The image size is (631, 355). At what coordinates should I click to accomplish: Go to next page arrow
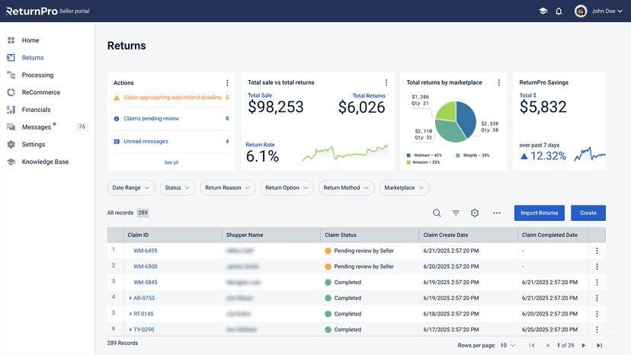click(584, 345)
